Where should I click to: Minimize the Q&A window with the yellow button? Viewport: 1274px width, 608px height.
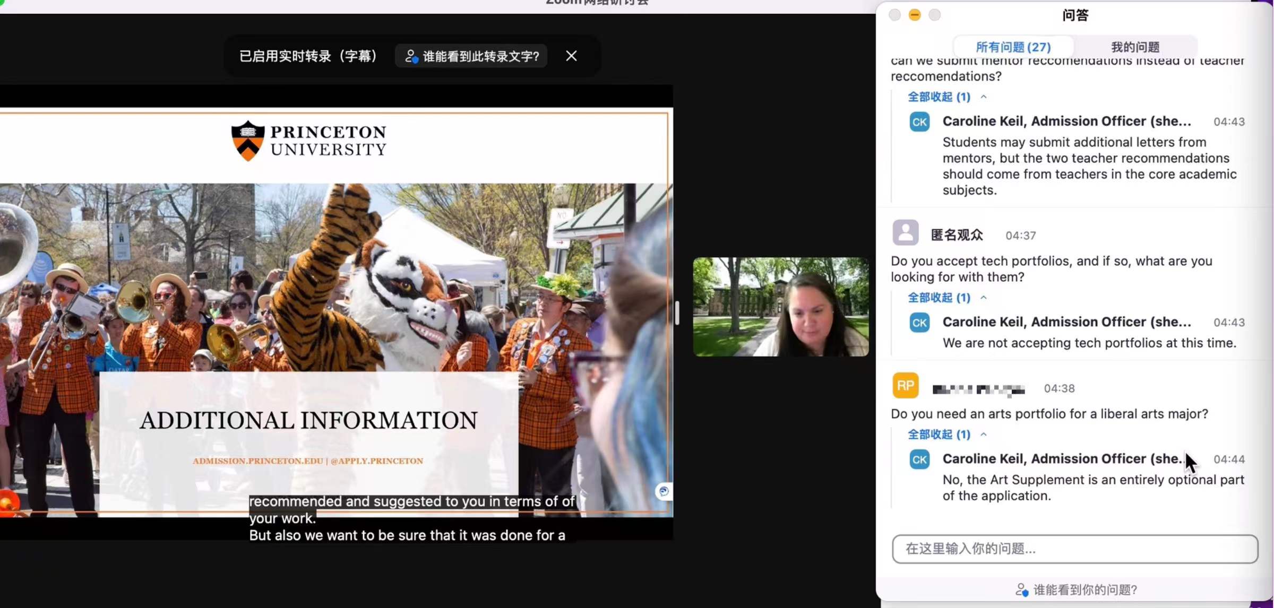point(914,15)
